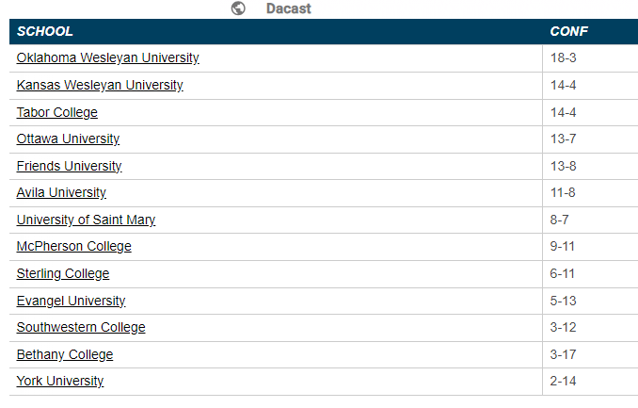The width and height of the screenshot is (638, 408).
Task: Open the Bethany College link
Action: [x=65, y=355]
